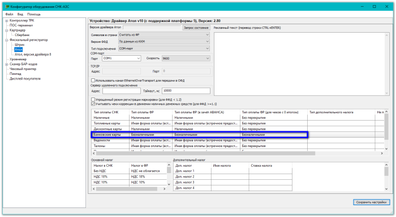Viewport: 396px width, 217px height.
Task: Click the configurator app icon in title bar
Action: (x=7, y=7)
